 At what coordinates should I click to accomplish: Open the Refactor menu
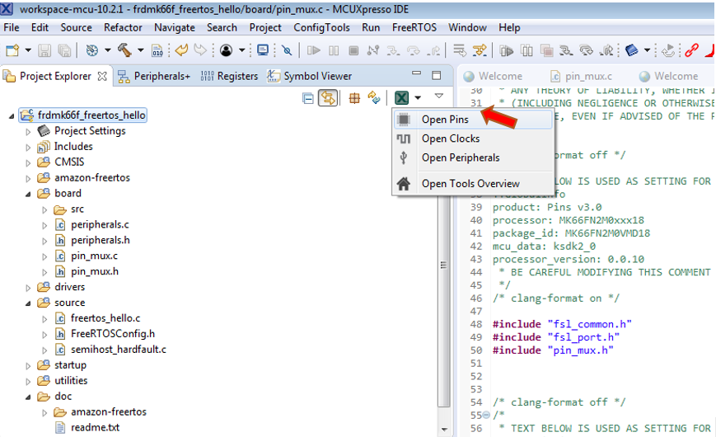click(123, 28)
